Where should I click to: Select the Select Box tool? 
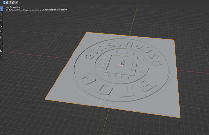tap(1, 9)
